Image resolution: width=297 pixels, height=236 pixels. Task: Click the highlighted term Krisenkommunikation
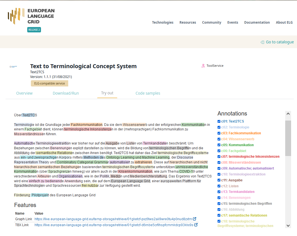pos(135,172)
